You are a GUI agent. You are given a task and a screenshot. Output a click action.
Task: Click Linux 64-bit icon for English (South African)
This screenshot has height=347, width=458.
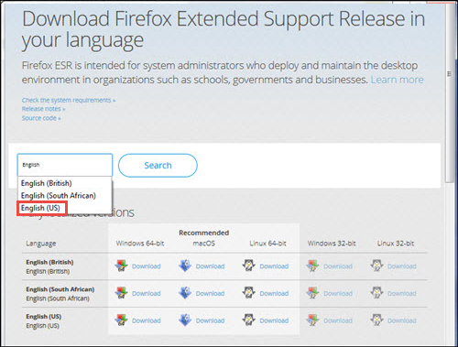pyautogui.click(x=249, y=293)
